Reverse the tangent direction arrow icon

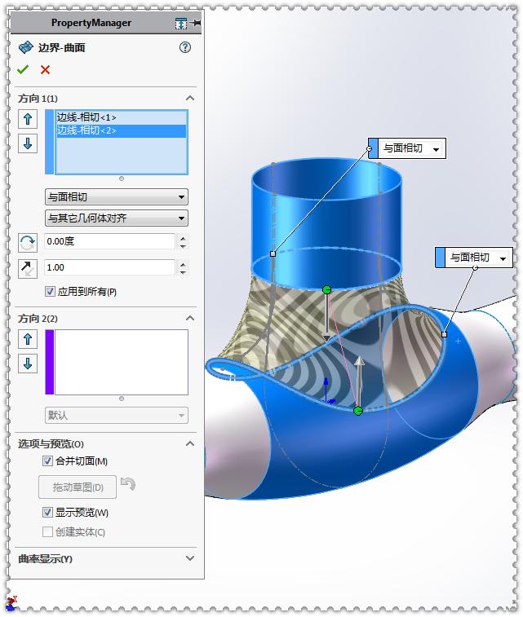tap(28, 269)
